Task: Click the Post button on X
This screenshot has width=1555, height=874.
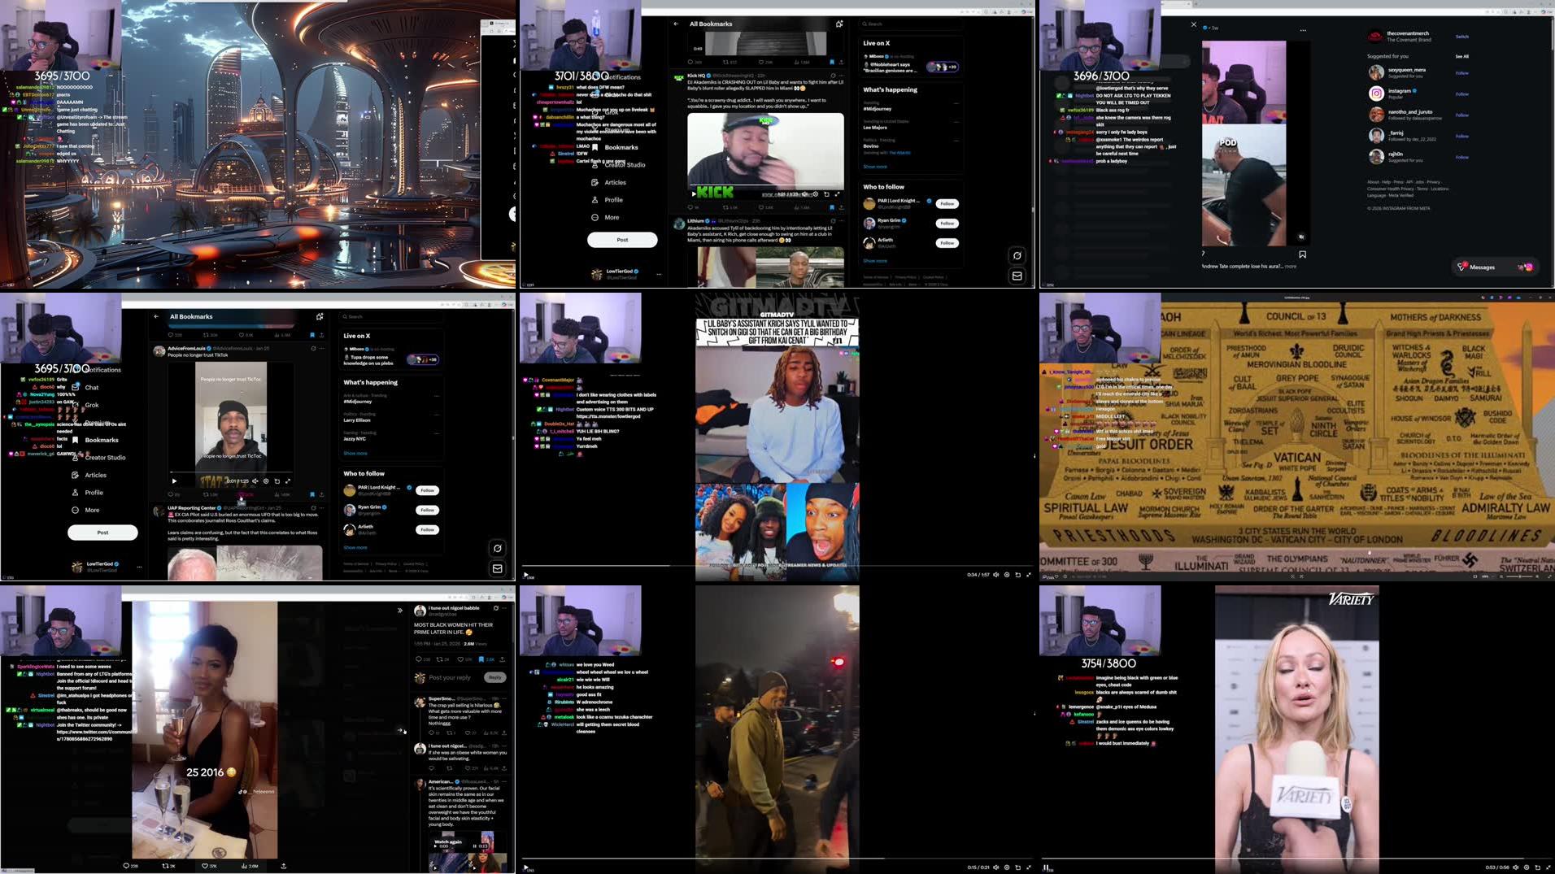Action: (x=102, y=533)
